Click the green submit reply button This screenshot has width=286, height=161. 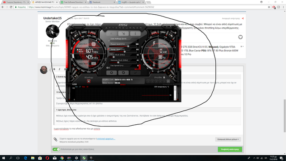point(230,149)
